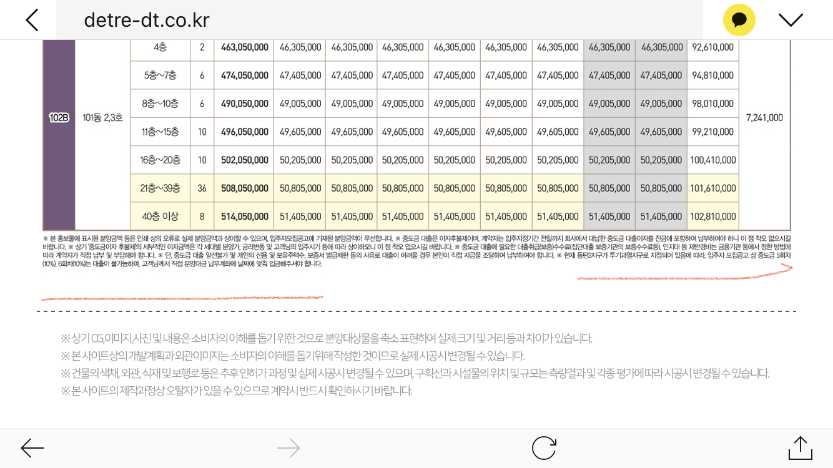
Task: Tap the 40층 이상 row label
Action: (160, 217)
